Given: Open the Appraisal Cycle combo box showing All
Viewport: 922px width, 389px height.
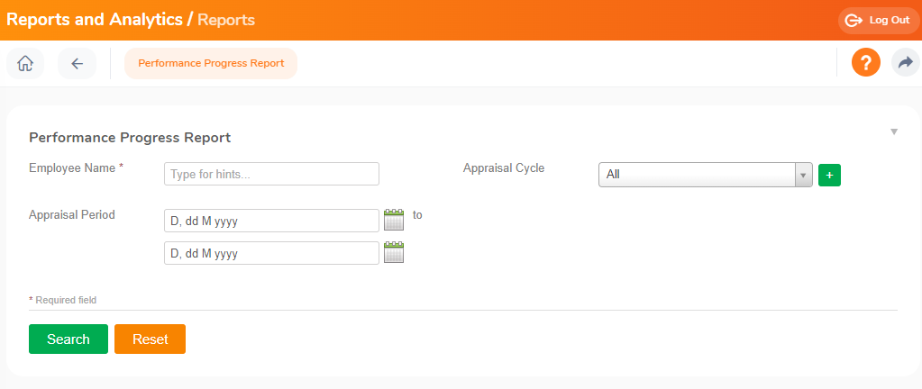Looking at the screenshot, I should pos(705,175).
